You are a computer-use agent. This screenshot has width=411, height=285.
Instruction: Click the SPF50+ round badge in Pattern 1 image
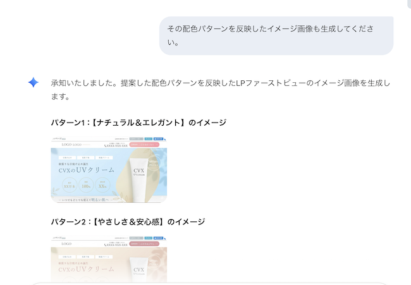coord(154,163)
